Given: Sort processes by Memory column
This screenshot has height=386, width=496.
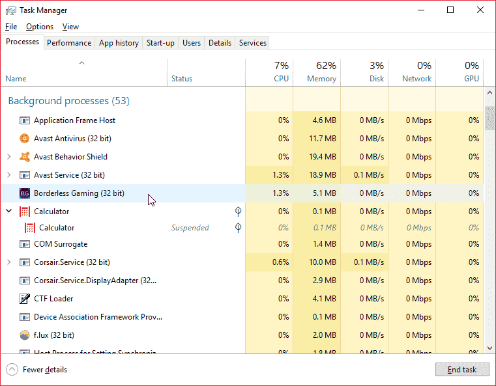Looking at the screenshot, I should (x=317, y=73).
